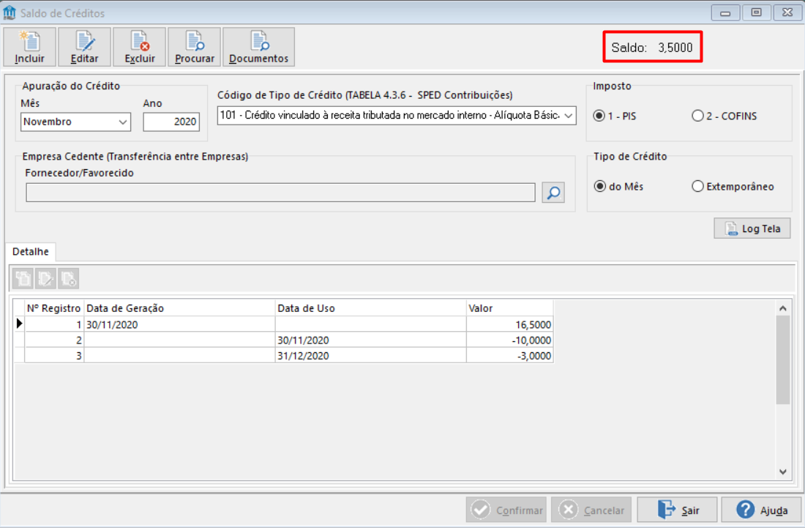Open the Documentos toolbar button
The width and height of the screenshot is (805, 528).
pyautogui.click(x=259, y=48)
